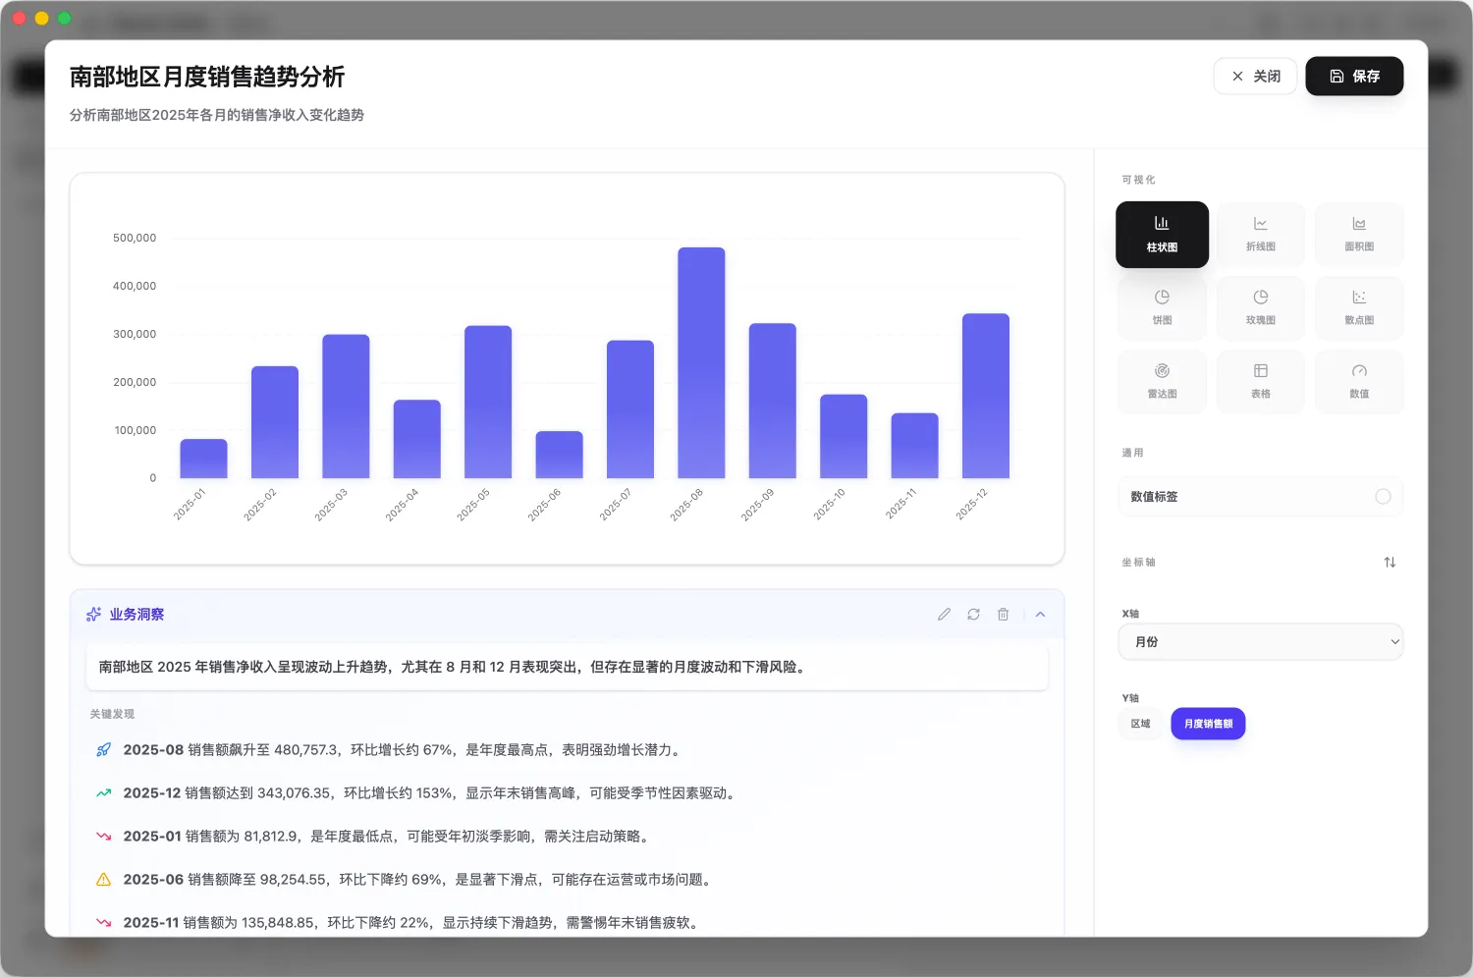The height and width of the screenshot is (977, 1473).
Task: Change visualization to 饼图 pie chart
Action: pyautogui.click(x=1162, y=307)
